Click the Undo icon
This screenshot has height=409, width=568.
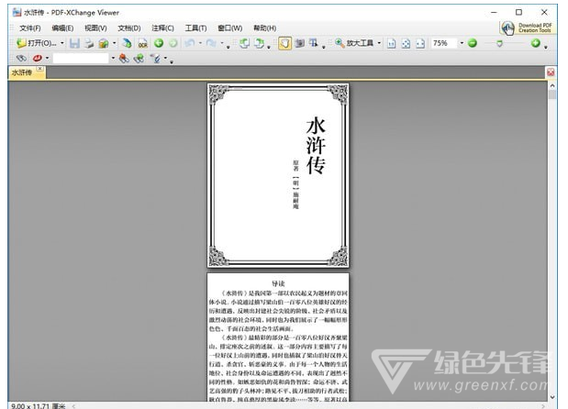(190, 43)
